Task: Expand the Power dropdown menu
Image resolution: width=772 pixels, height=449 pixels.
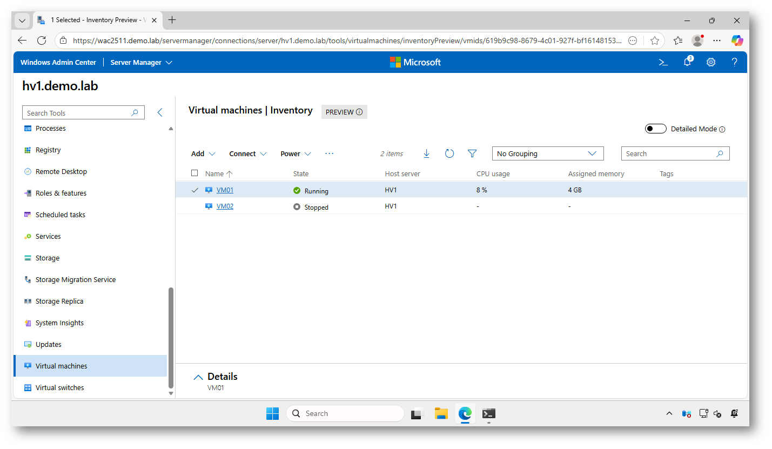Action: pos(296,153)
